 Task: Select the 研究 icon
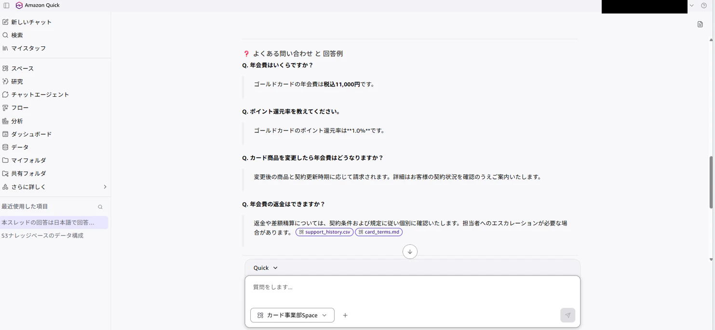pyautogui.click(x=5, y=81)
